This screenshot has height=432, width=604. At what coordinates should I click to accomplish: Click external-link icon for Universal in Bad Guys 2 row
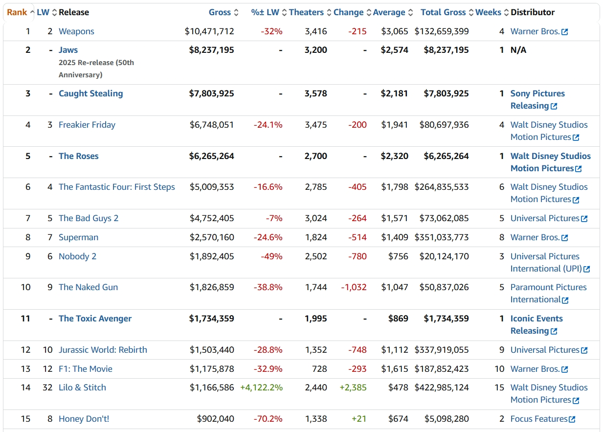tap(584, 219)
